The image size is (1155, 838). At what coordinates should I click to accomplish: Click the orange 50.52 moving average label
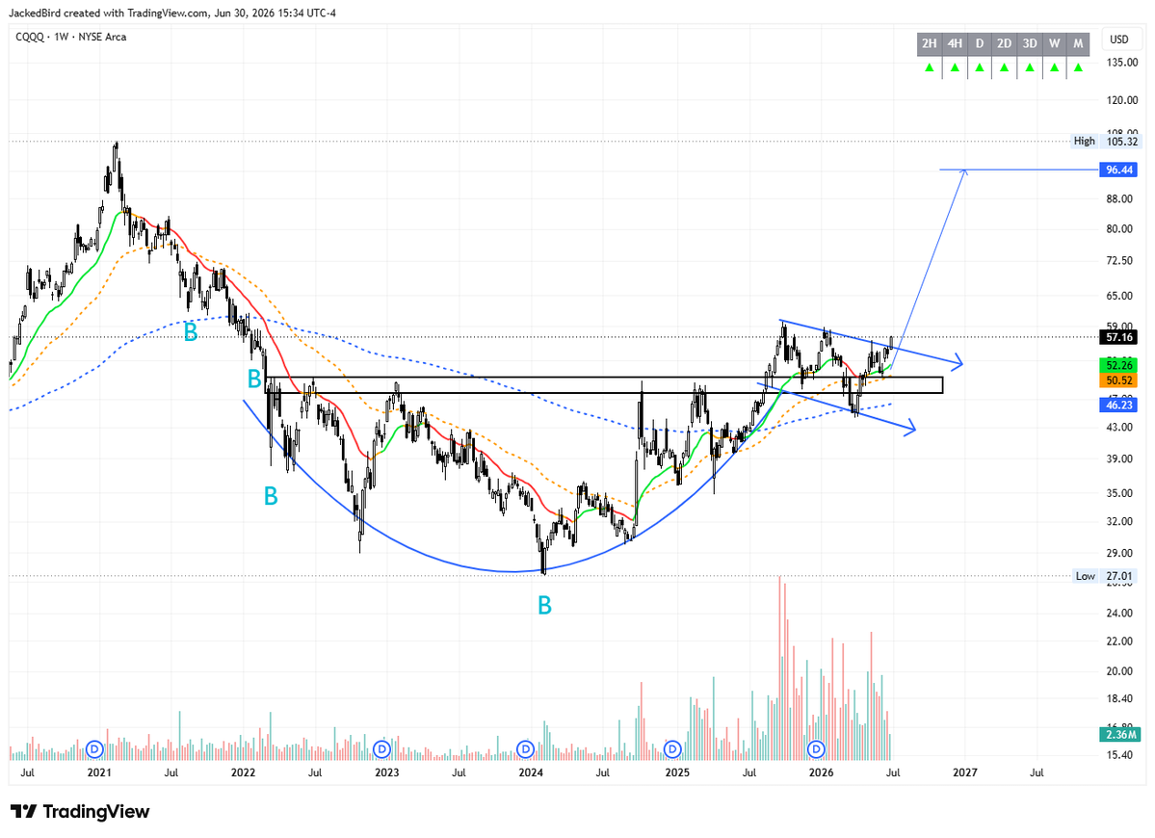(1119, 380)
